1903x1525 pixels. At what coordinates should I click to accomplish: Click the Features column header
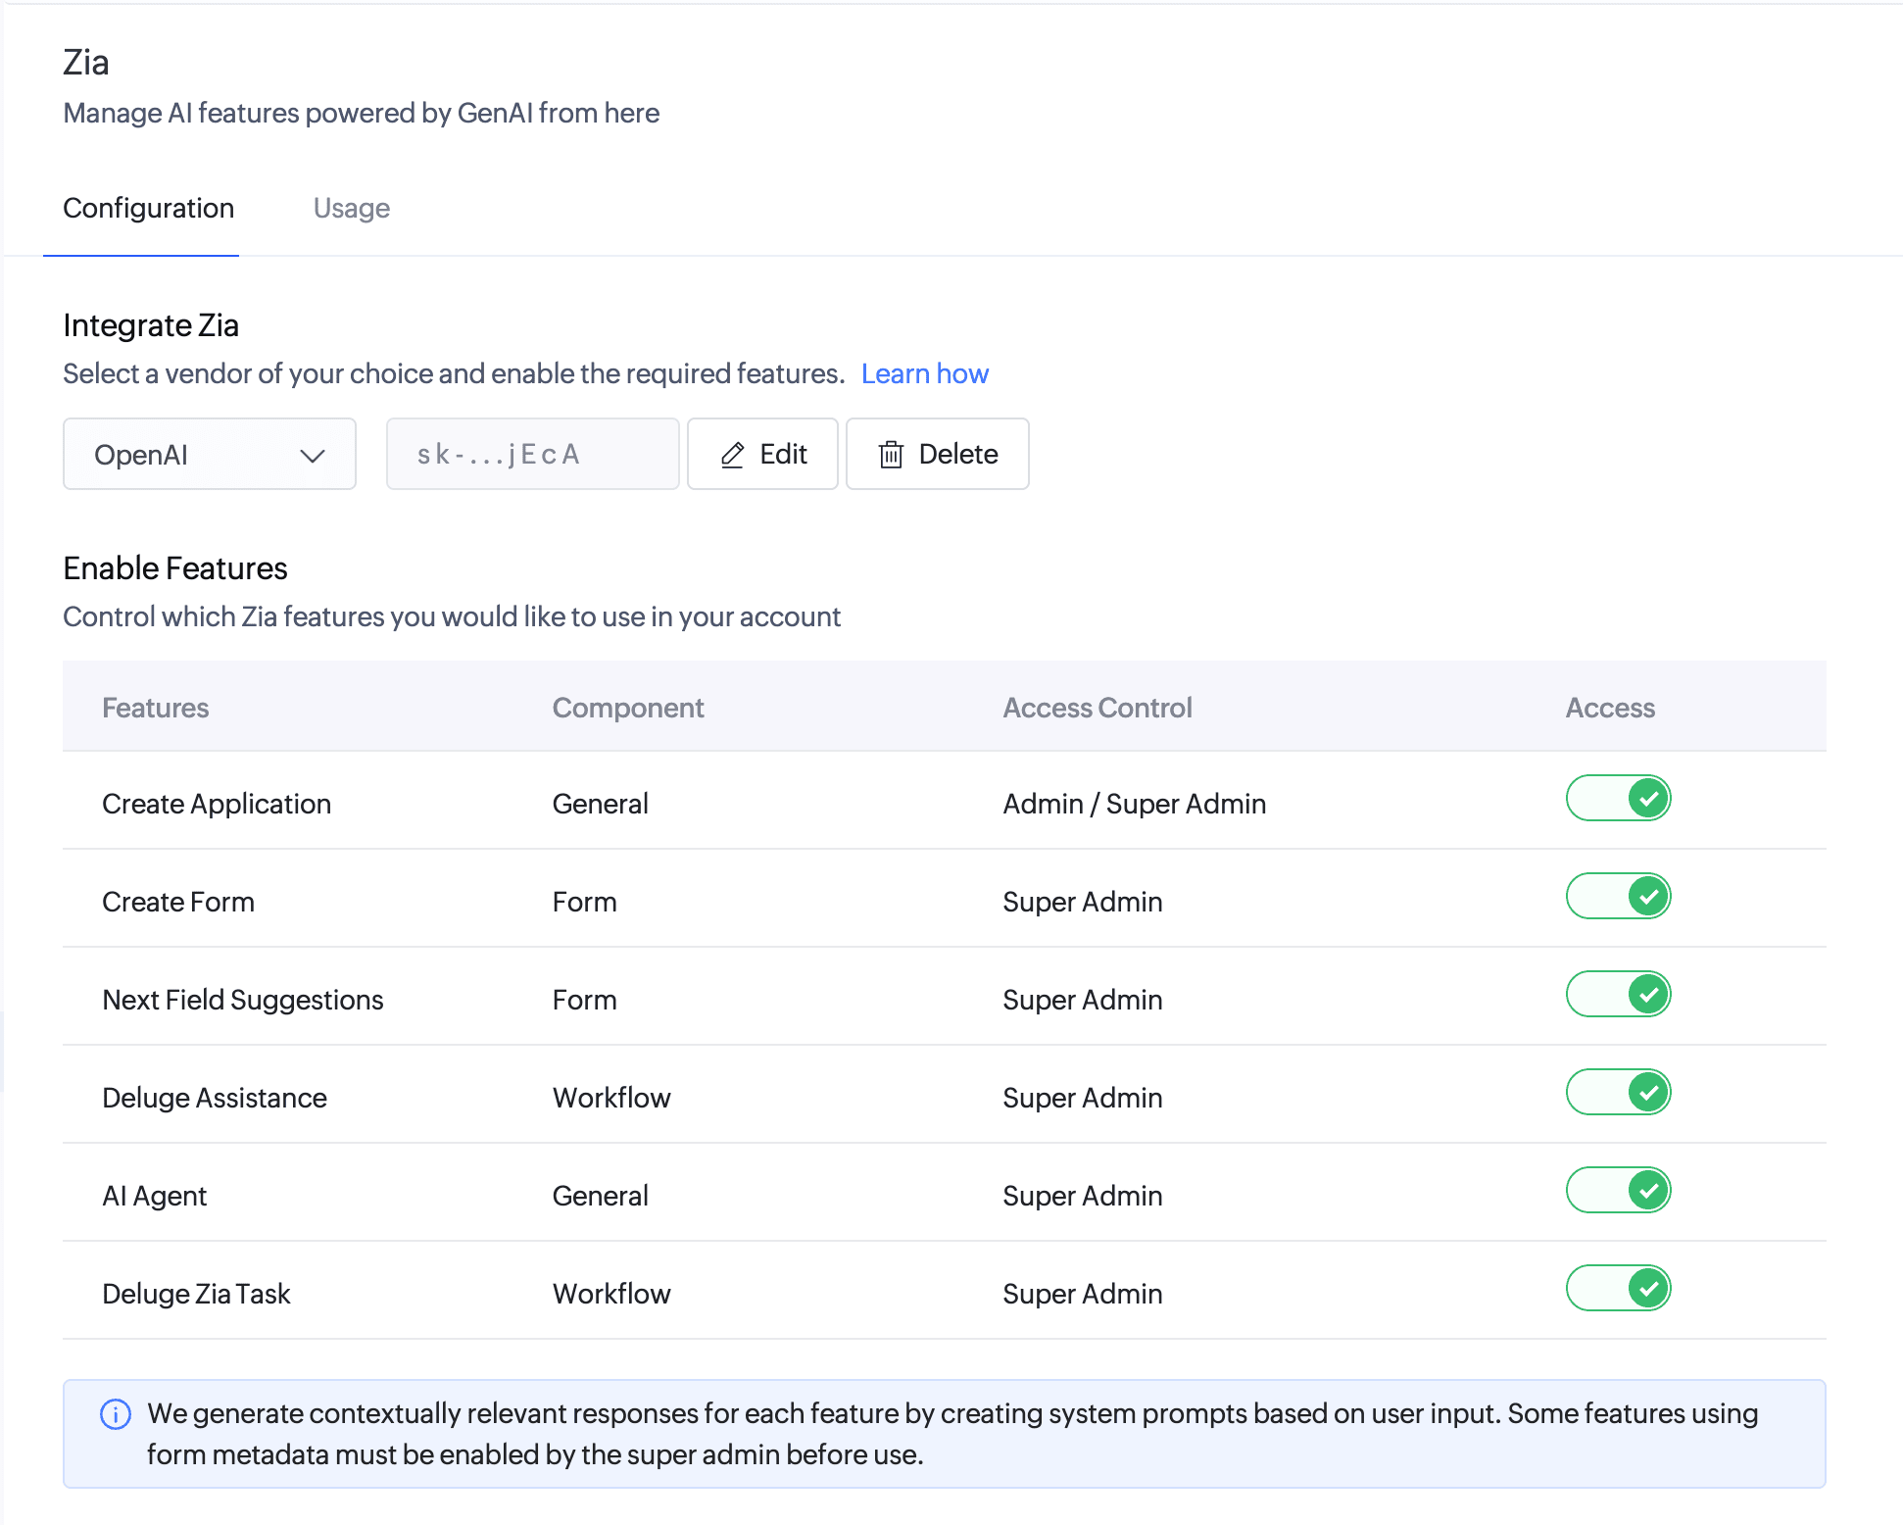(155, 708)
